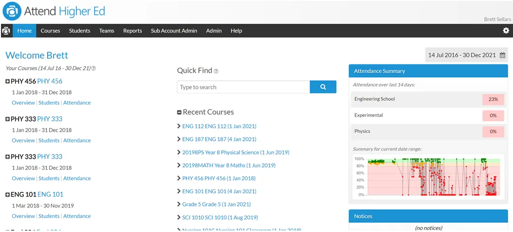The height and width of the screenshot is (232, 513).
Task: Click the Brett Sellars user name
Action: [498, 19]
